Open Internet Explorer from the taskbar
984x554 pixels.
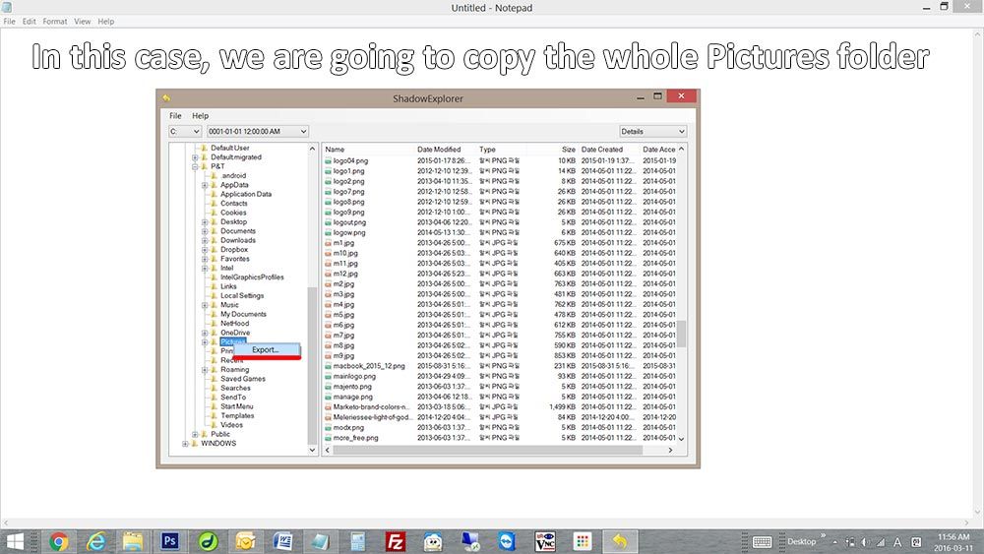(95, 541)
